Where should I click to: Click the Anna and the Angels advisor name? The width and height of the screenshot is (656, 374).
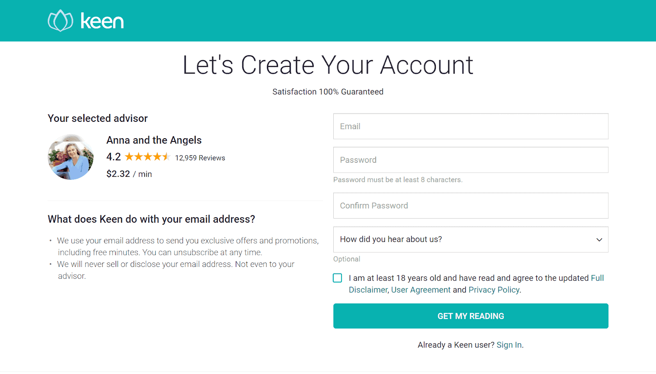click(x=154, y=140)
